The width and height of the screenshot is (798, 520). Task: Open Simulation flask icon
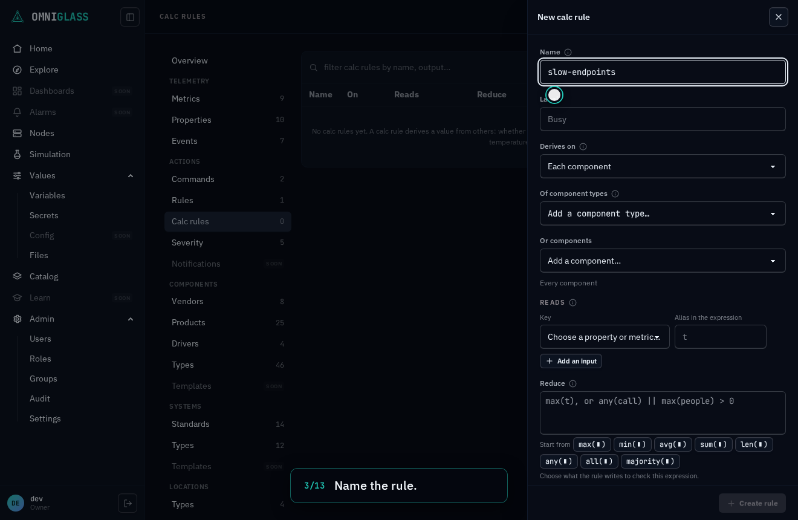tap(18, 154)
